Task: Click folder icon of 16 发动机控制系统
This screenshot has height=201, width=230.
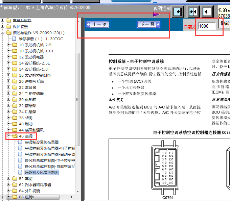Action: pyautogui.click(x=15, y=75)
